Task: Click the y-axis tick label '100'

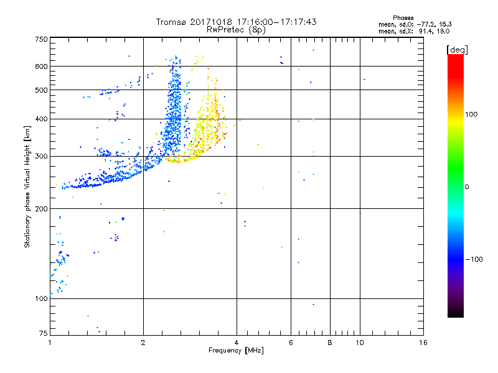Action: (x=41, y=299)
